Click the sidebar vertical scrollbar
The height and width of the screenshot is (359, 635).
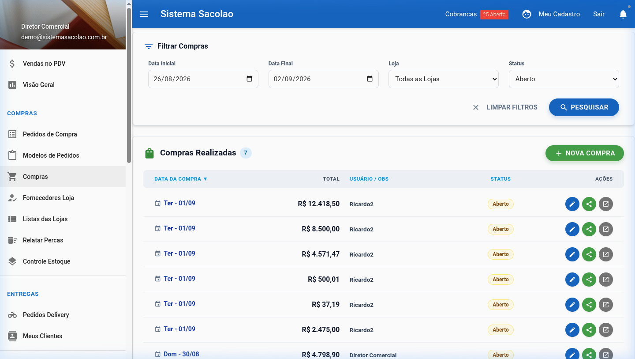129,85
